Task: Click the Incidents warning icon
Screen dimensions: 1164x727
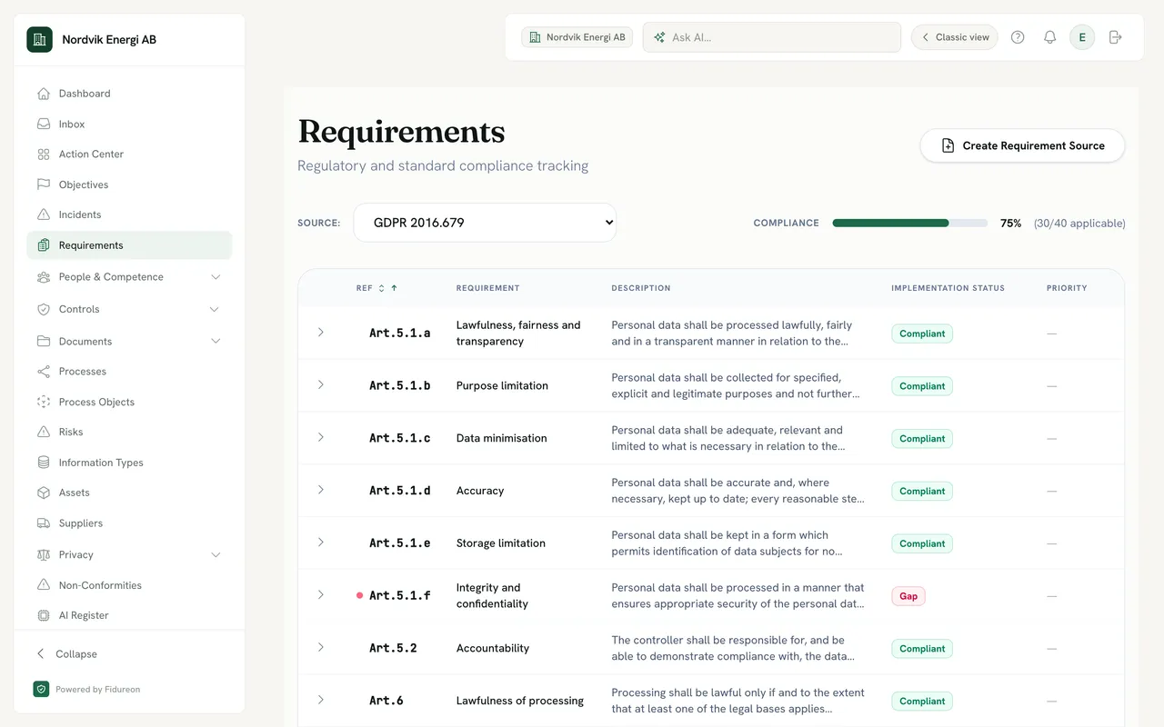Action: 44,215
